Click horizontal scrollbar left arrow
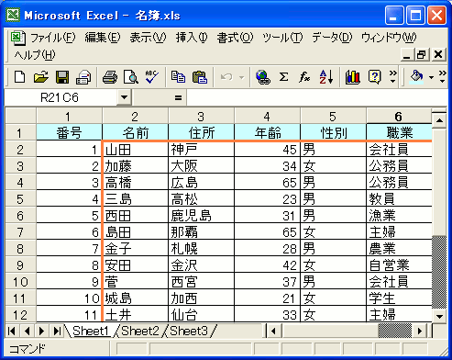This screenshot has height=360, width=452. 273,331
